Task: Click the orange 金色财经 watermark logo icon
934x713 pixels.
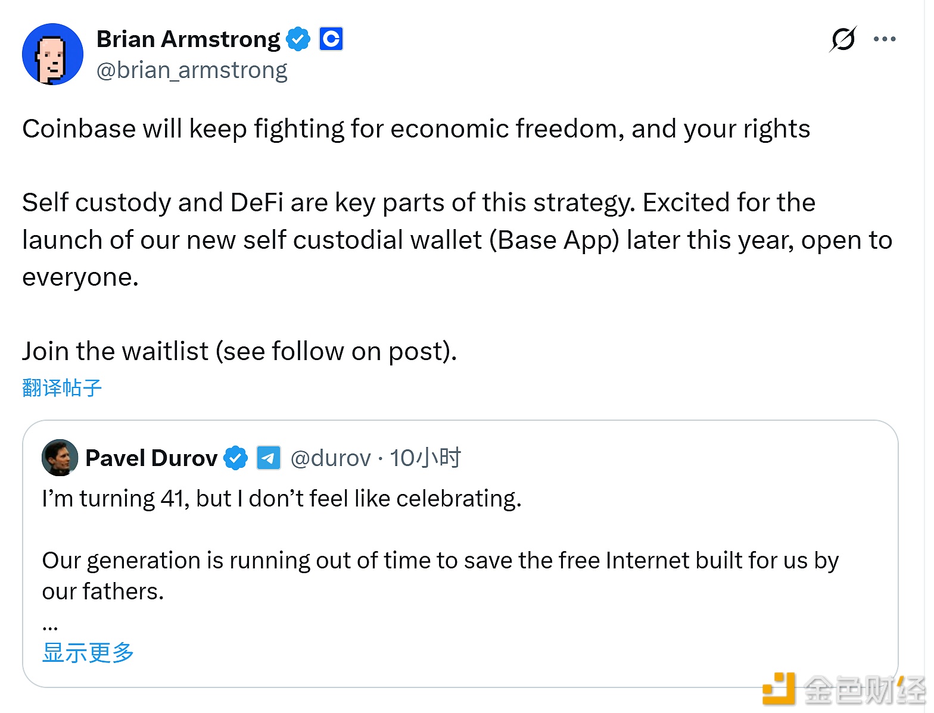Action: (779, 689)
